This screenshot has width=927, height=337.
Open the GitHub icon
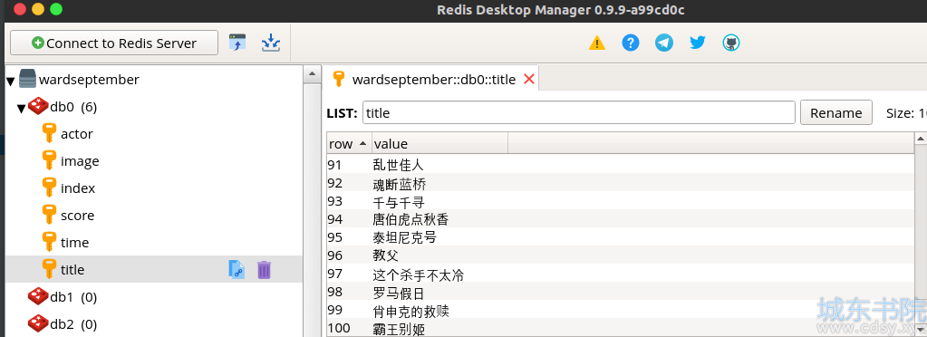[731, 43]
